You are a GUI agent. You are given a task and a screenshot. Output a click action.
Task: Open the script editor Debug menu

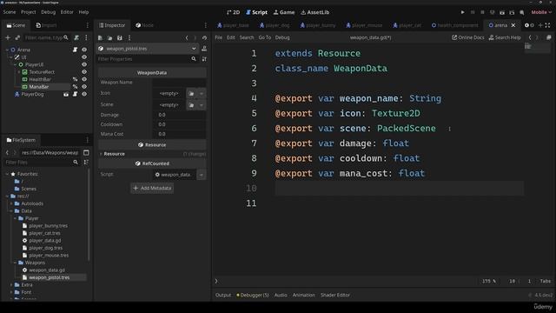point(282,37)
